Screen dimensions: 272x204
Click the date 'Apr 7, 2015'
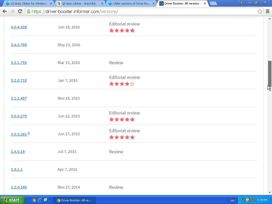point(67,169)
